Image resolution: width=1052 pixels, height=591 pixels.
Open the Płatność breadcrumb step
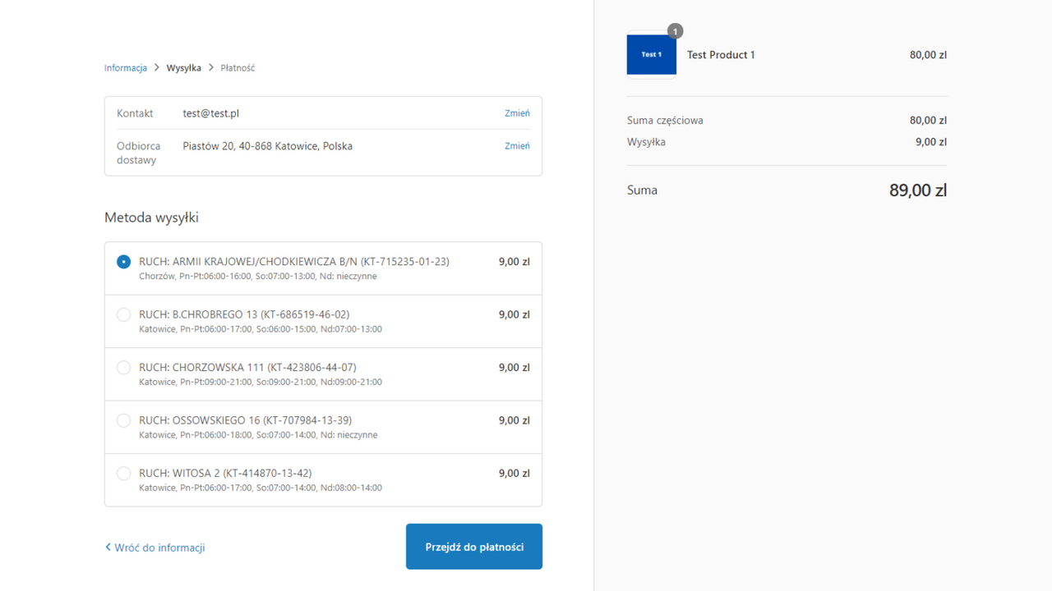(238, 67)
